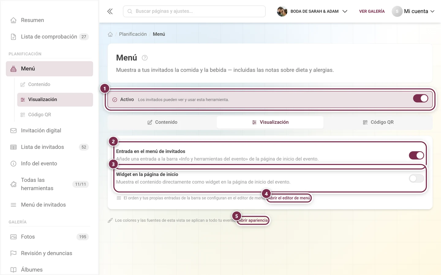This screenshot has height=275, width=441.
Task: Click the Revisión y denuncias flag icon
Action: pyautogui.click(x=13, y=253)
